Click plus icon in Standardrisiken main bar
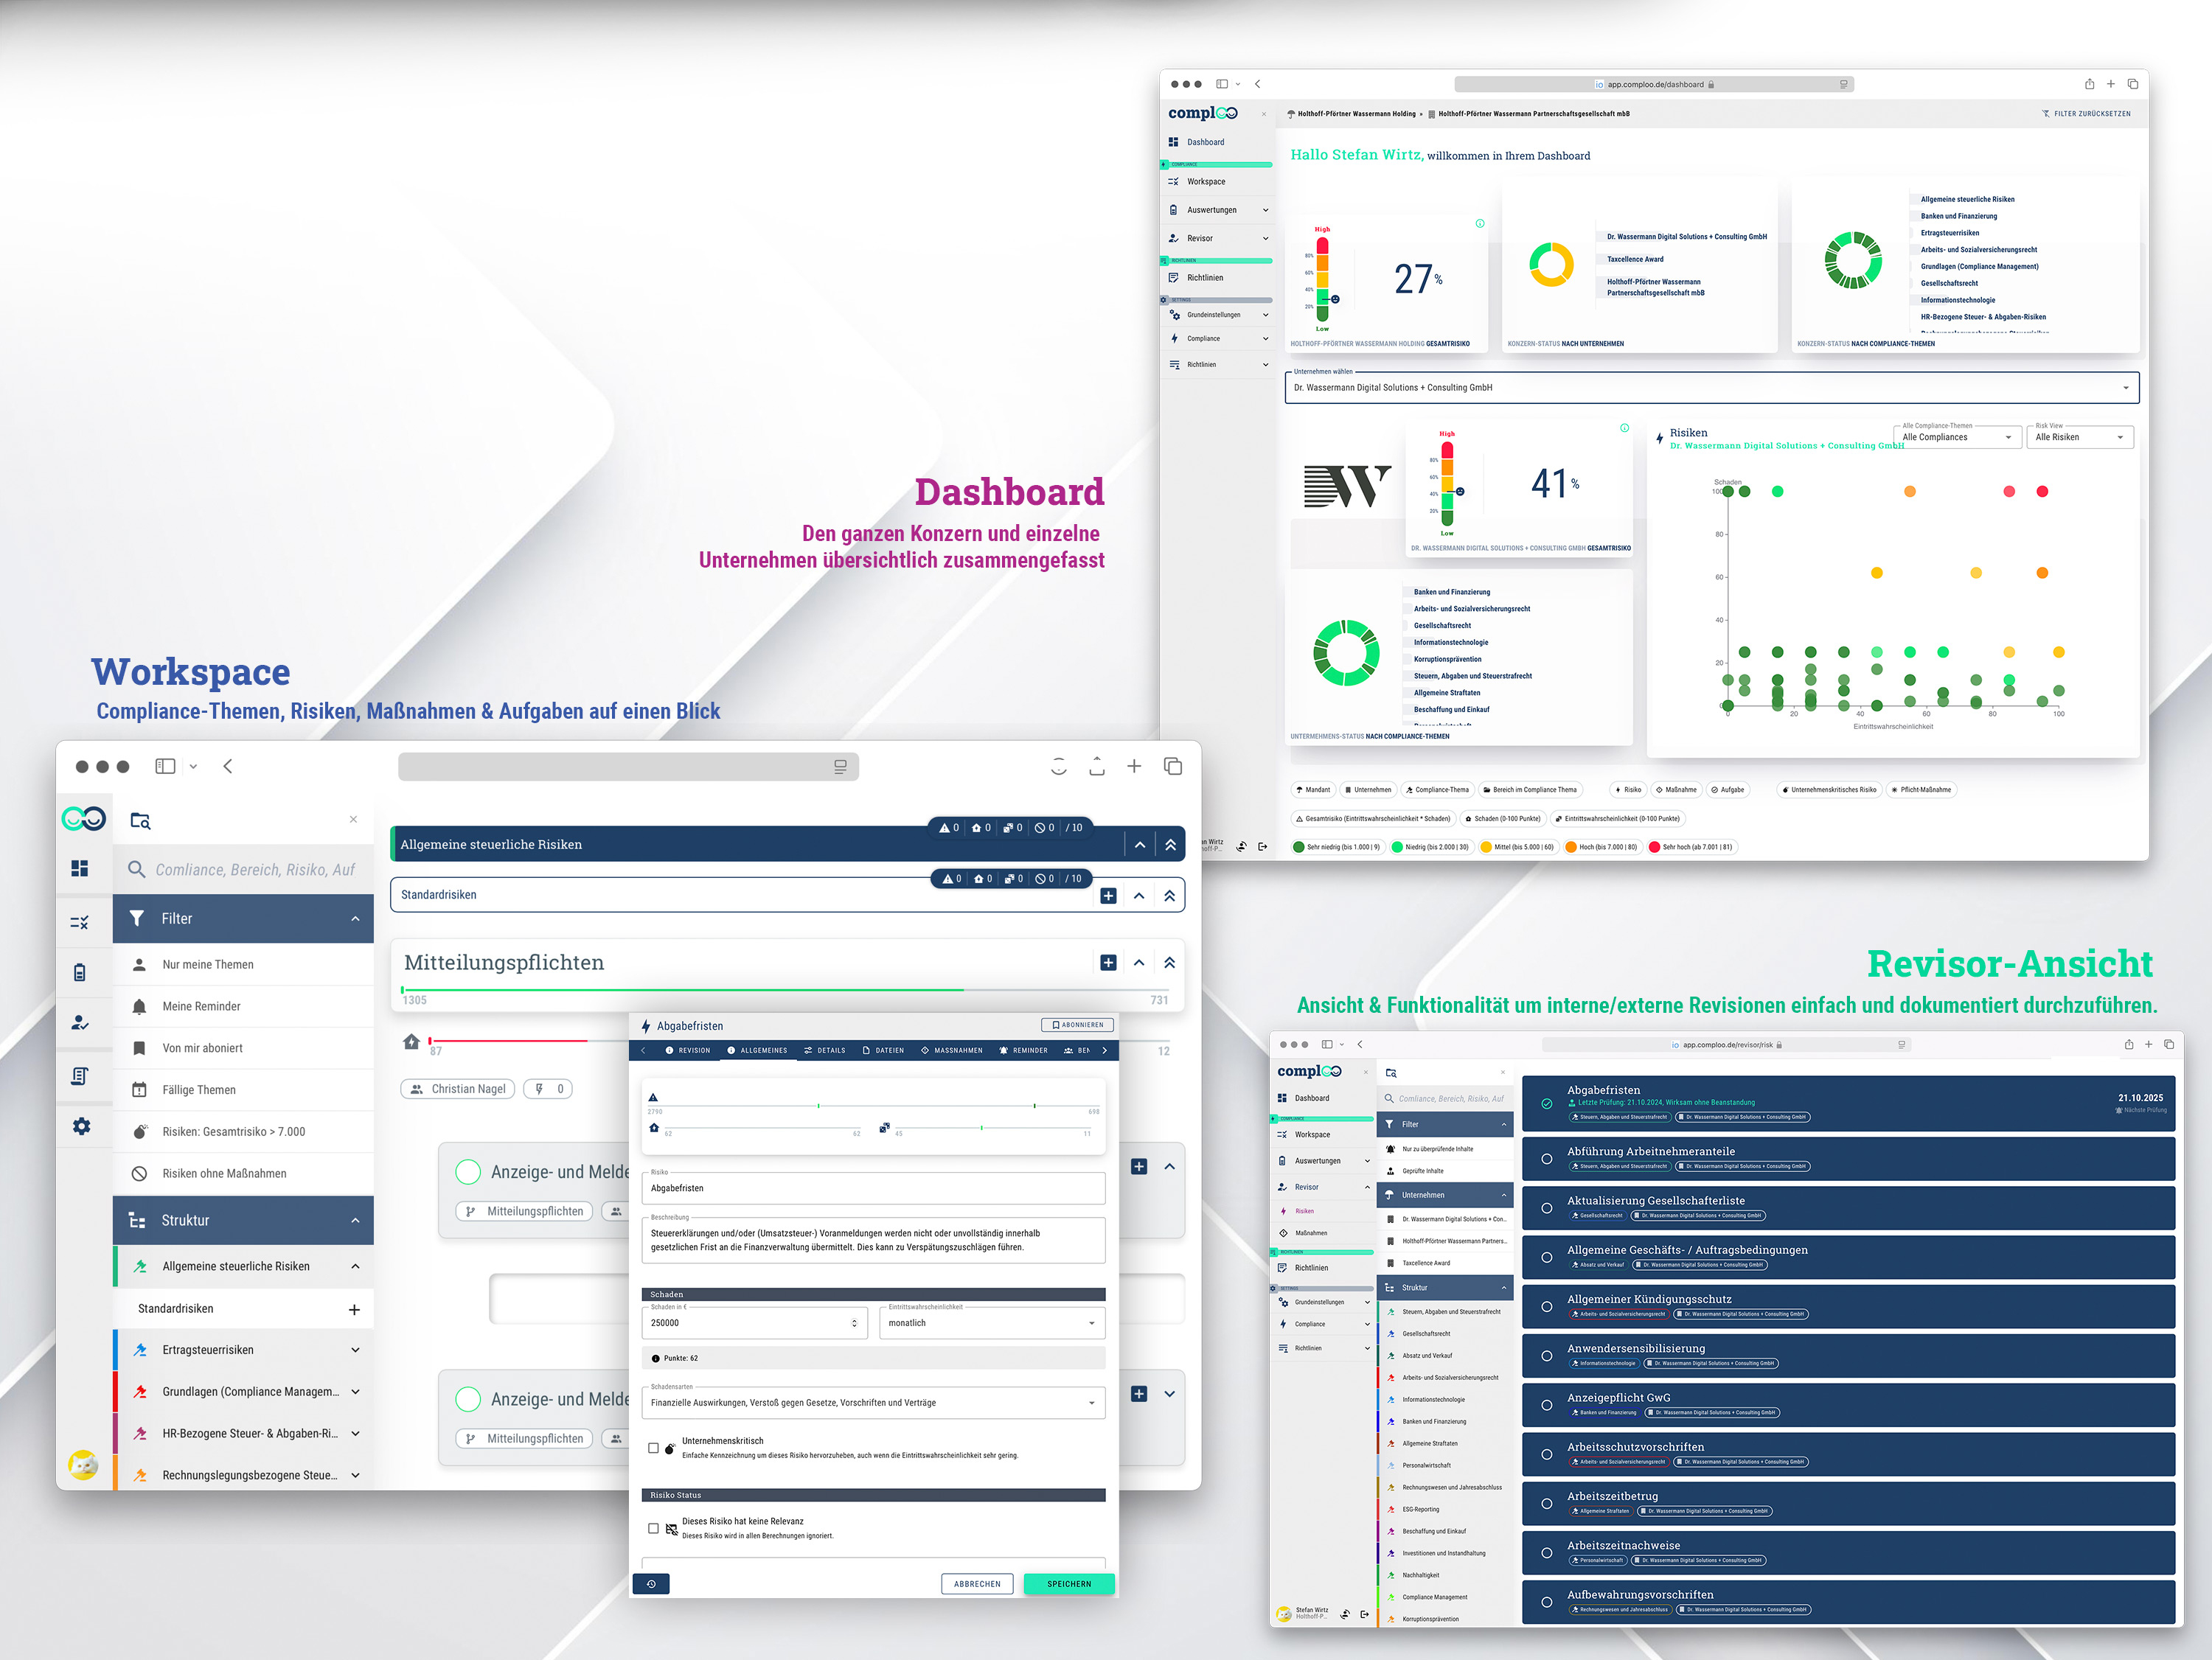This screenshot has height=1660, width=2212. (x=1108, y=896)
